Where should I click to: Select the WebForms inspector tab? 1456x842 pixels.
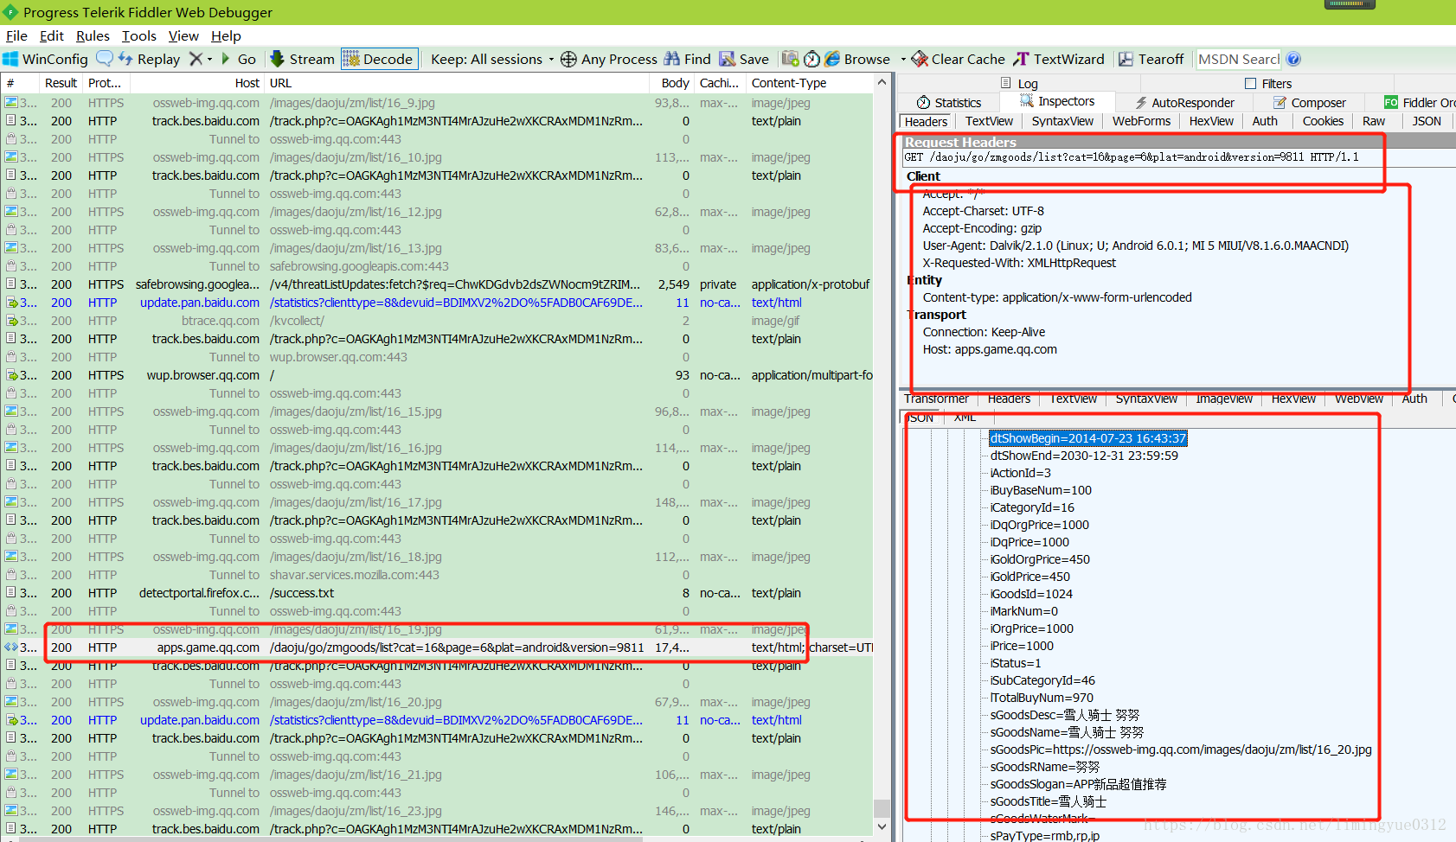coord(1141,121)
